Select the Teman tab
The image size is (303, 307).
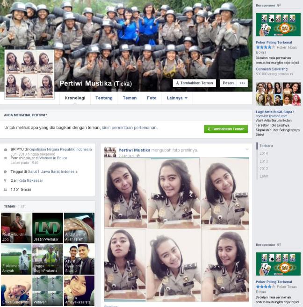[130, 98]
